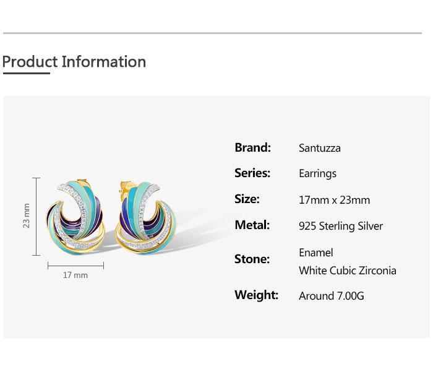The width and height of the screenshot is (433, 369).
Task: Select the White Cubic Zirconia text
Action: (347, 271)
